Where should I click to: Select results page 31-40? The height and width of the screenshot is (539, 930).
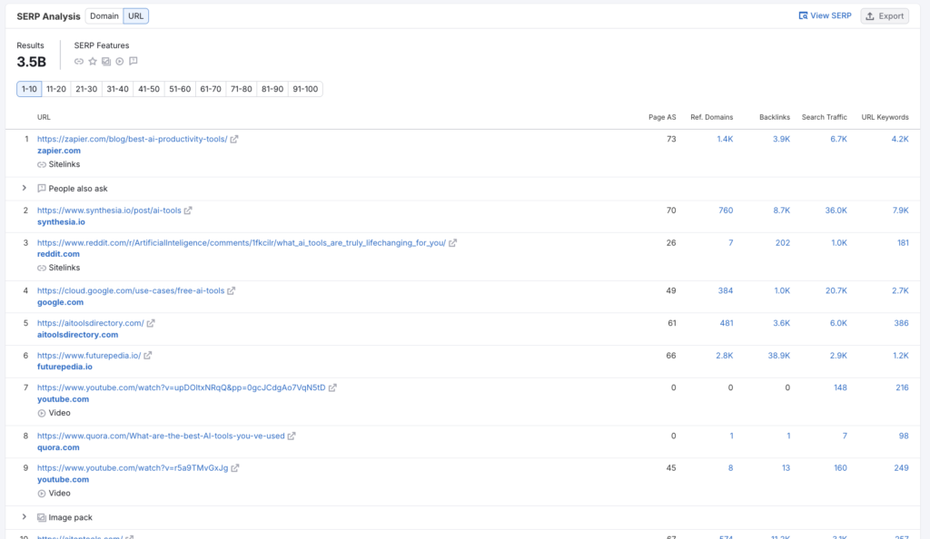(117, 89)
